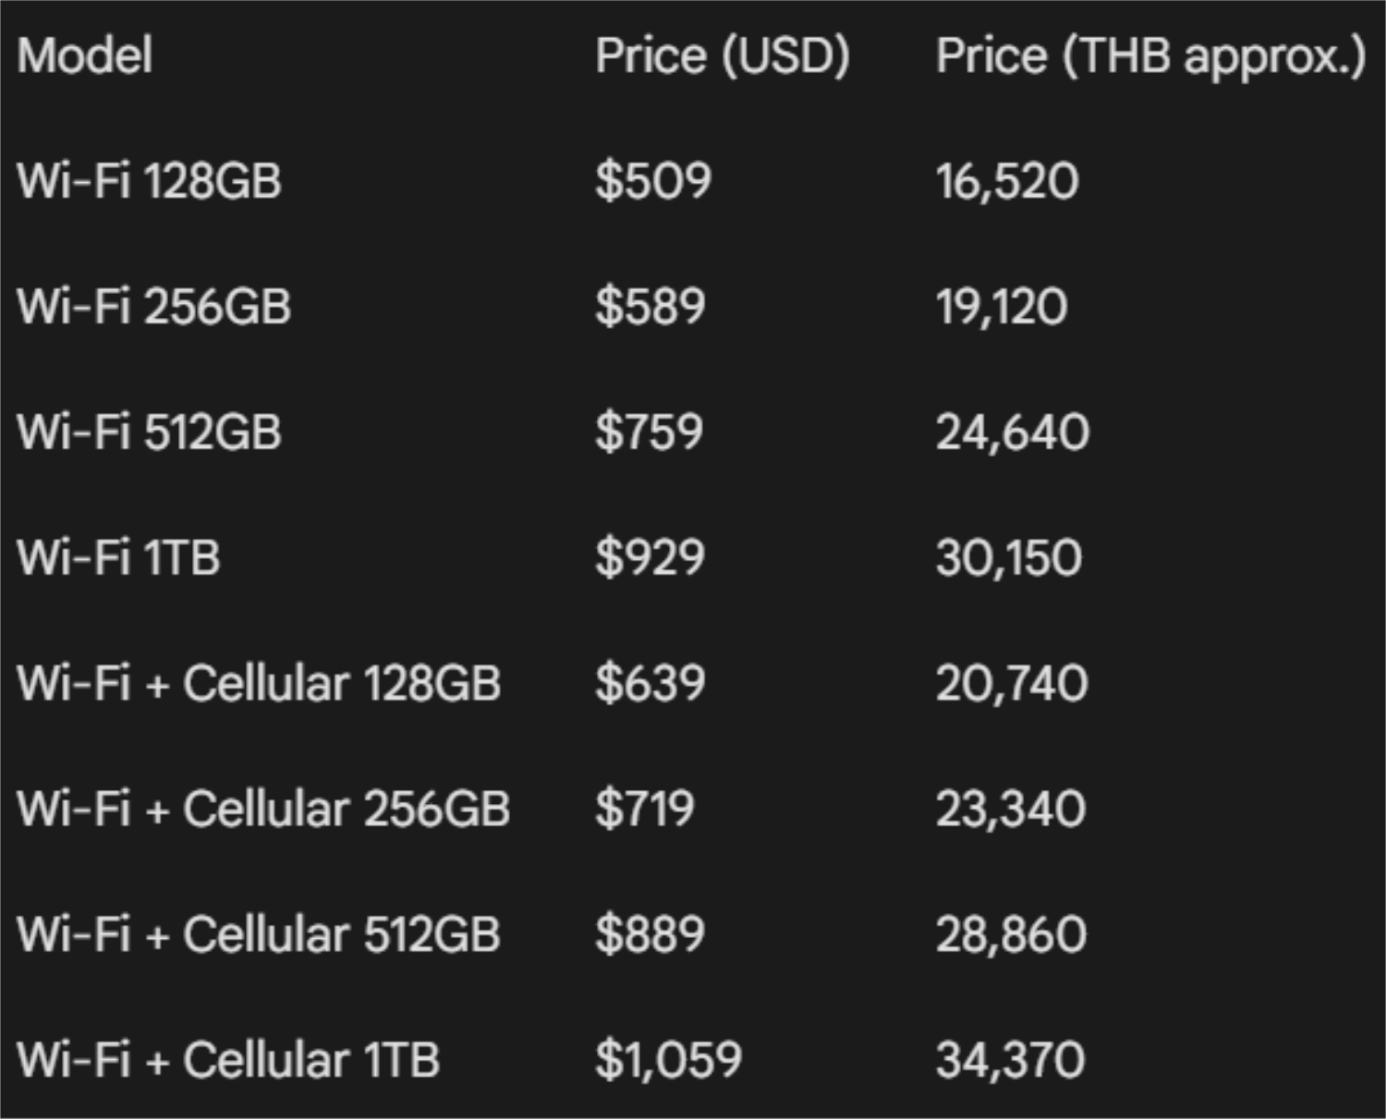Click the Price (USD) column header

point(722,55)
